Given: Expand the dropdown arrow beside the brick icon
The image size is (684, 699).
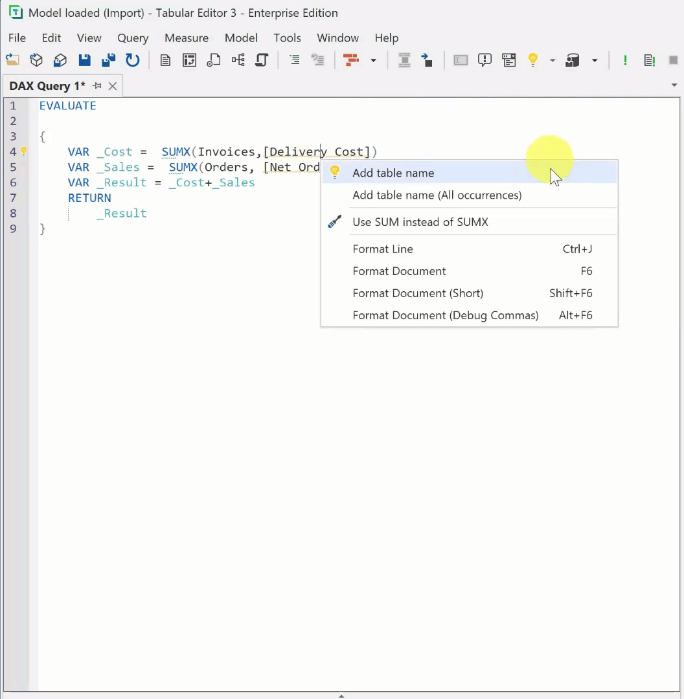Looking at the screenshot, I should point(374,60).
